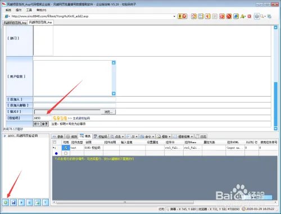Select the second document tab
This screenshot has width=281, height=214.
pos(40,22)
